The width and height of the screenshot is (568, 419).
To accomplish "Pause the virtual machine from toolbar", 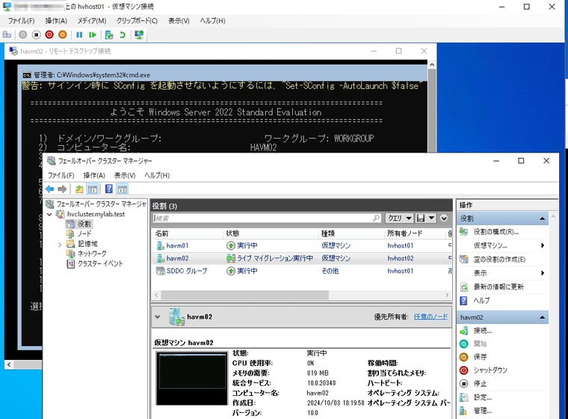I will coord(79,35).
